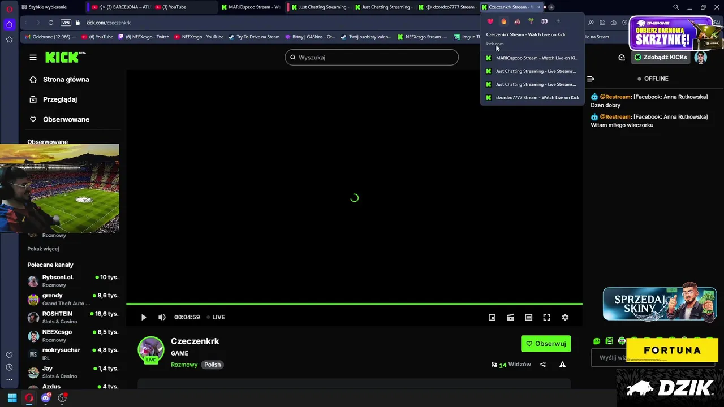The width and height of the screenshot is (724, 407).
Task: Report the stream with warning icon
Action: pos(562,365)
